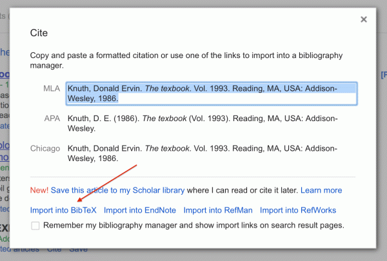Choose Import into EndNote
387x261 pixels.
(x=140, y=210)
